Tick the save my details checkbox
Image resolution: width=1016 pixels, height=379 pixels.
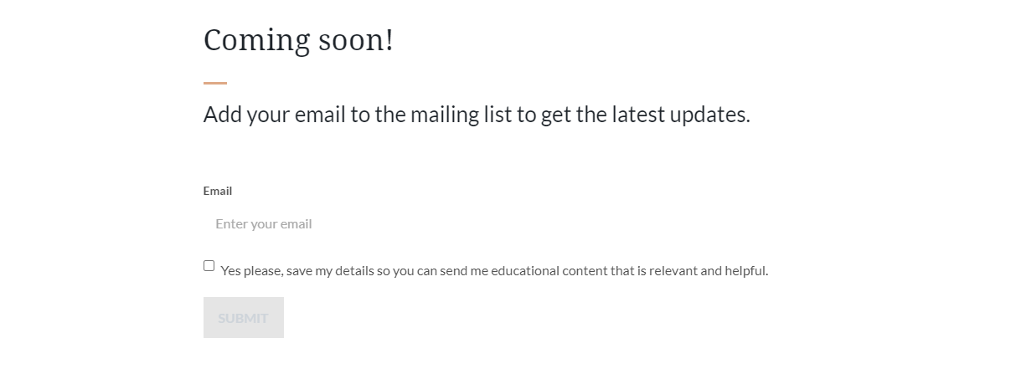[209, 265]
